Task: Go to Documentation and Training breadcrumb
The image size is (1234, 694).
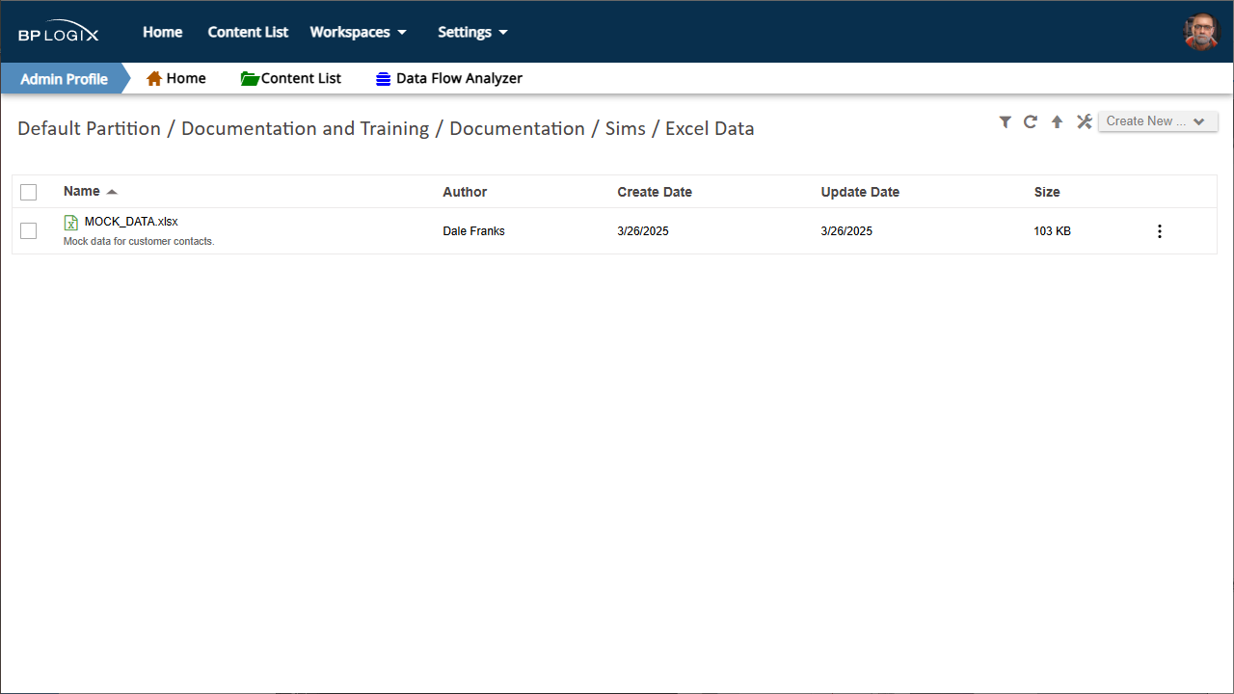Action: (x=305, y=129)
